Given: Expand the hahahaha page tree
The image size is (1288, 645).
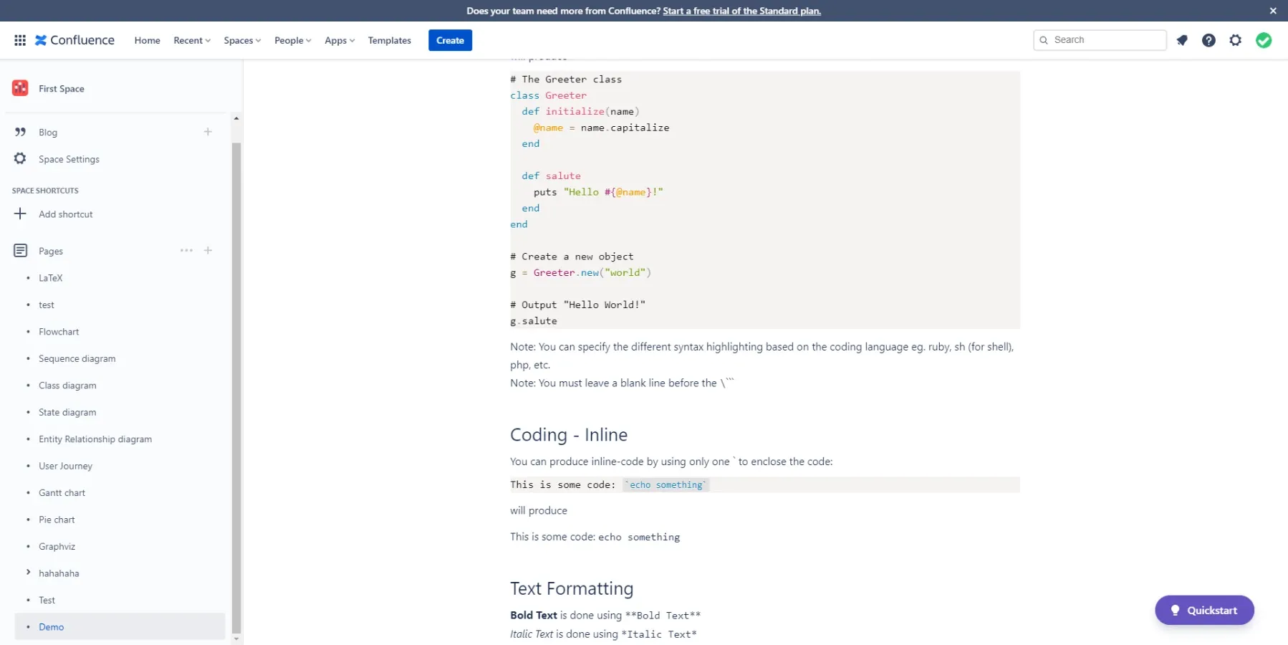Looking at the screenshot, I should coord(28,572).
